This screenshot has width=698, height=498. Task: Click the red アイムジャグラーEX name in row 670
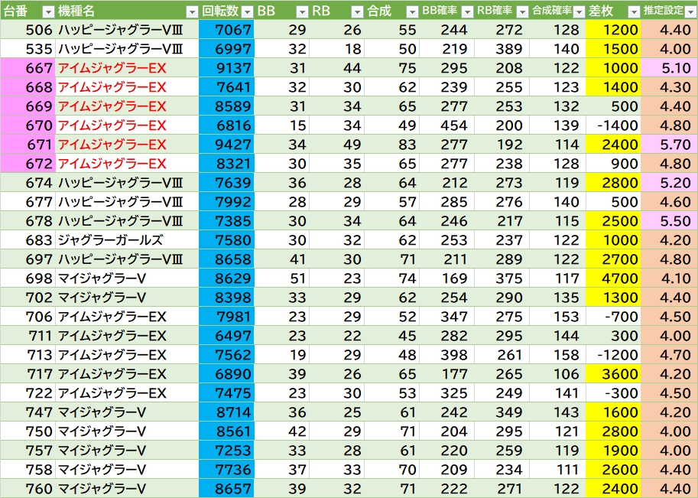tap(112, 125)
